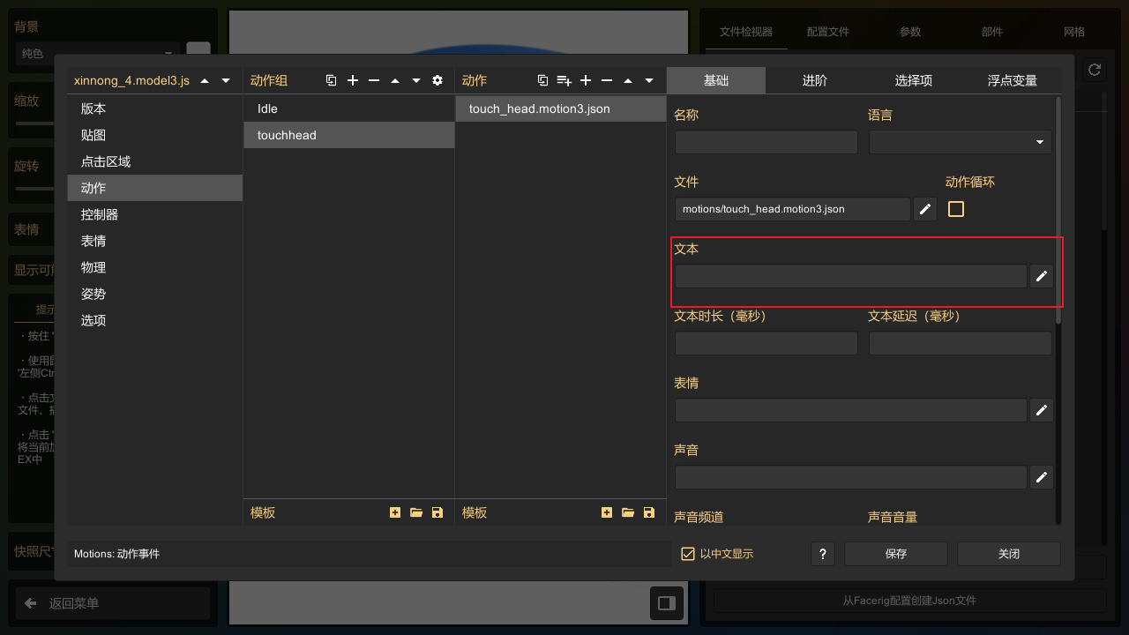Open the 语言 dropdown
Viewport: 1129px width, 635px height.
[x=960, y=142]
